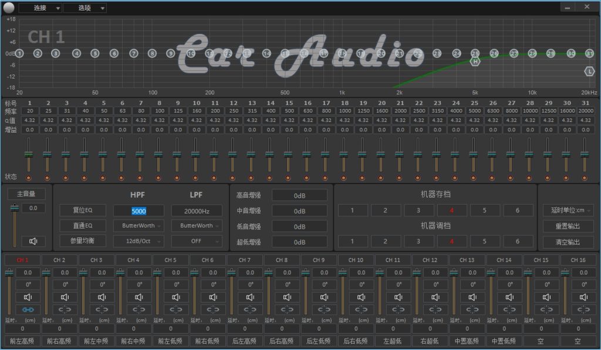Click the 主音量 master volume slider handle
The height and width of the screenshot is (350, 601).
pyautogui.click(x=15, y=208)
